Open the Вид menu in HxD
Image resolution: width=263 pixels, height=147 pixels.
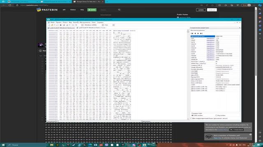70,22
